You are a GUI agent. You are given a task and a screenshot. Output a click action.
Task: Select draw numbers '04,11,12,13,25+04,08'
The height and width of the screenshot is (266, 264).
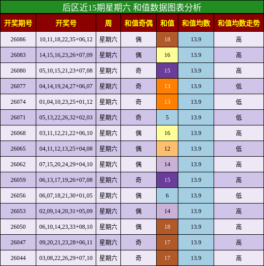pyautogui.click(x=66, y=149)
